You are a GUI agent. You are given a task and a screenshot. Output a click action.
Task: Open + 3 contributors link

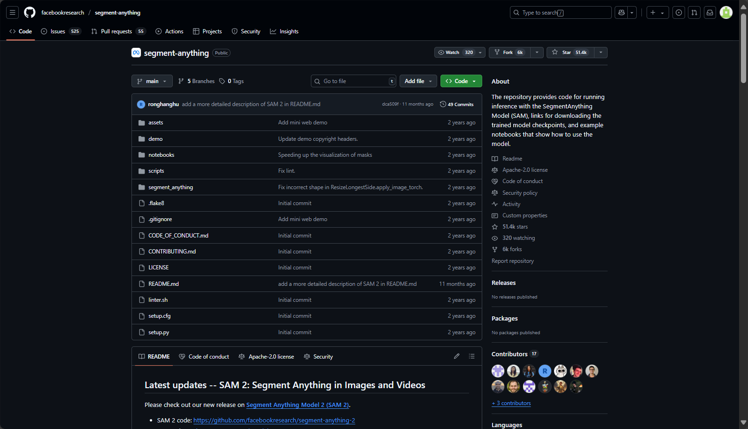(x=511, y=403)
